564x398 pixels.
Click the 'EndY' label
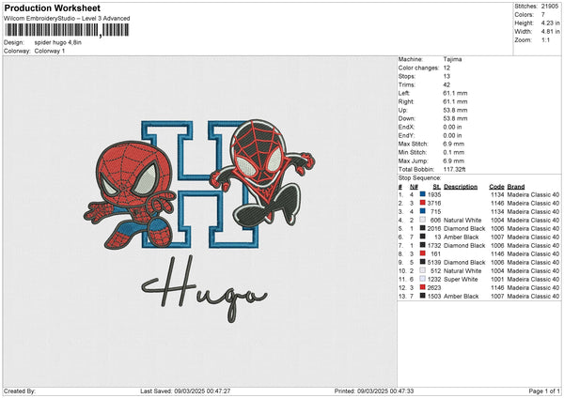(x=406, y=135)
